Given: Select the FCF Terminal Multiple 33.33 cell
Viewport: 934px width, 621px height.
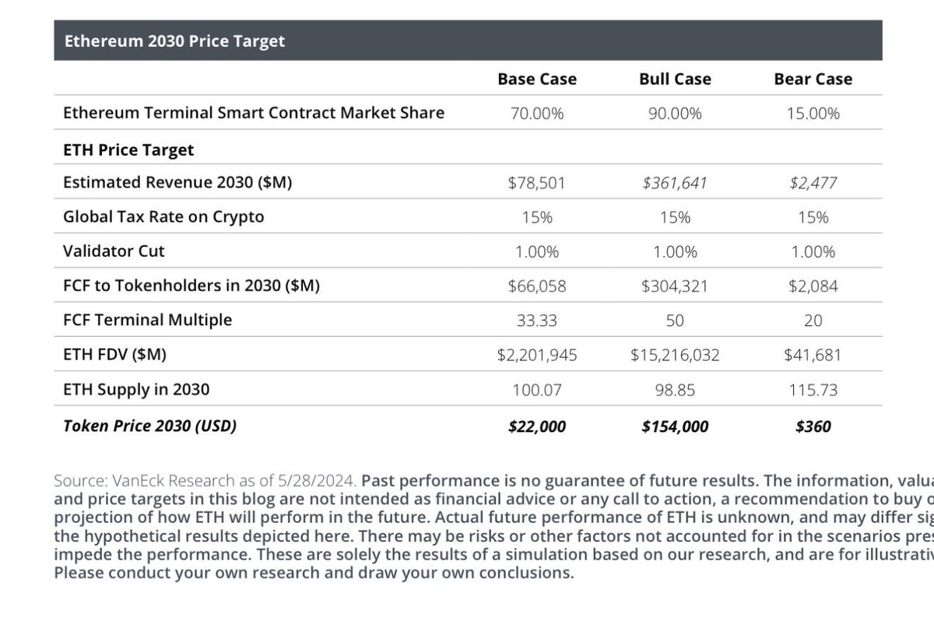Looking at the screenshot, I should 537,320.
